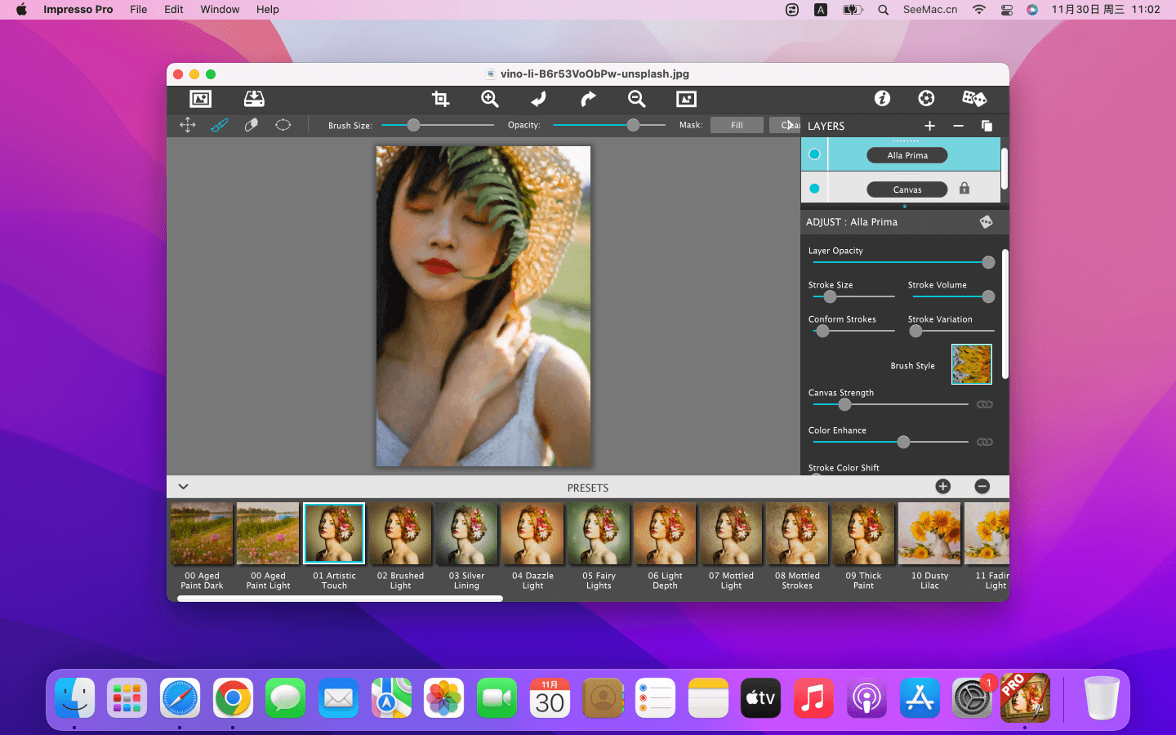Choose the 04 Dazzle Light preset
The width and height of the screenshot is (1176, 735).
(532, 534)
